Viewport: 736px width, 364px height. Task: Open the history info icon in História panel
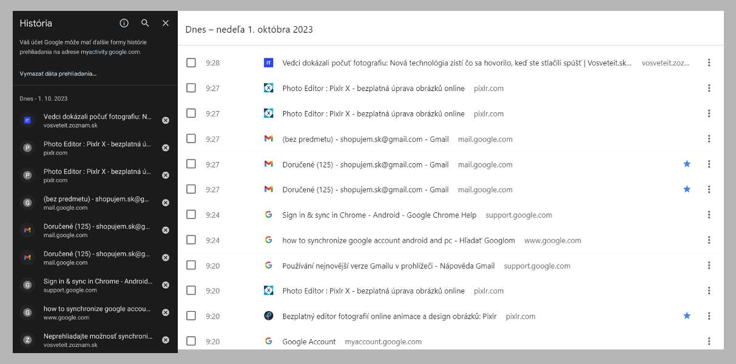pyautogui.click(x=124, y=23)
